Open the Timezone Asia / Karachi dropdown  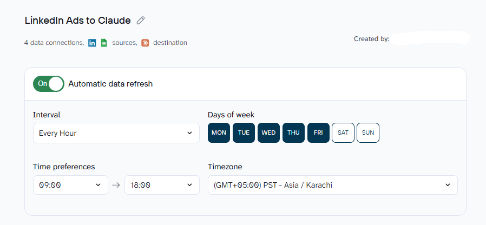point(333,185)
